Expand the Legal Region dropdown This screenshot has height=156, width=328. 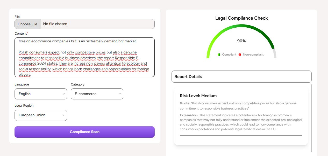pos(41,115)
